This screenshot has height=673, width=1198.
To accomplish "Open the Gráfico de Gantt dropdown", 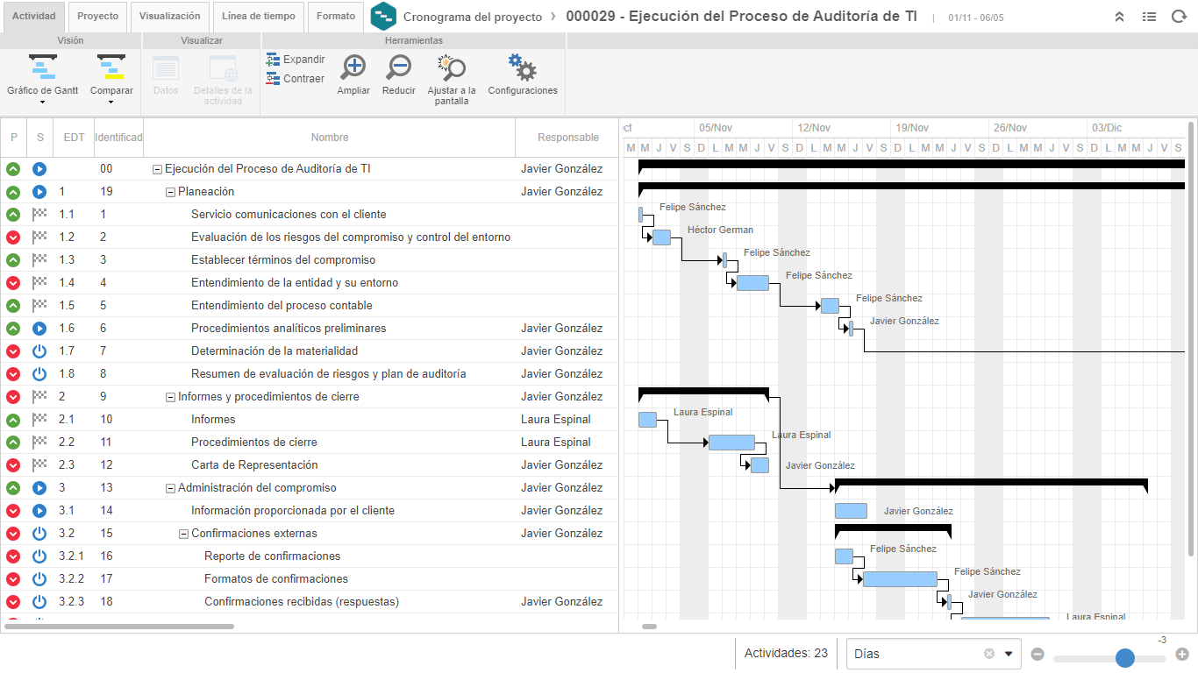I will click(42, 103).
